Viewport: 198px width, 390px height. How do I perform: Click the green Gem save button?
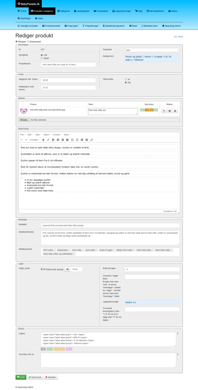21,377
